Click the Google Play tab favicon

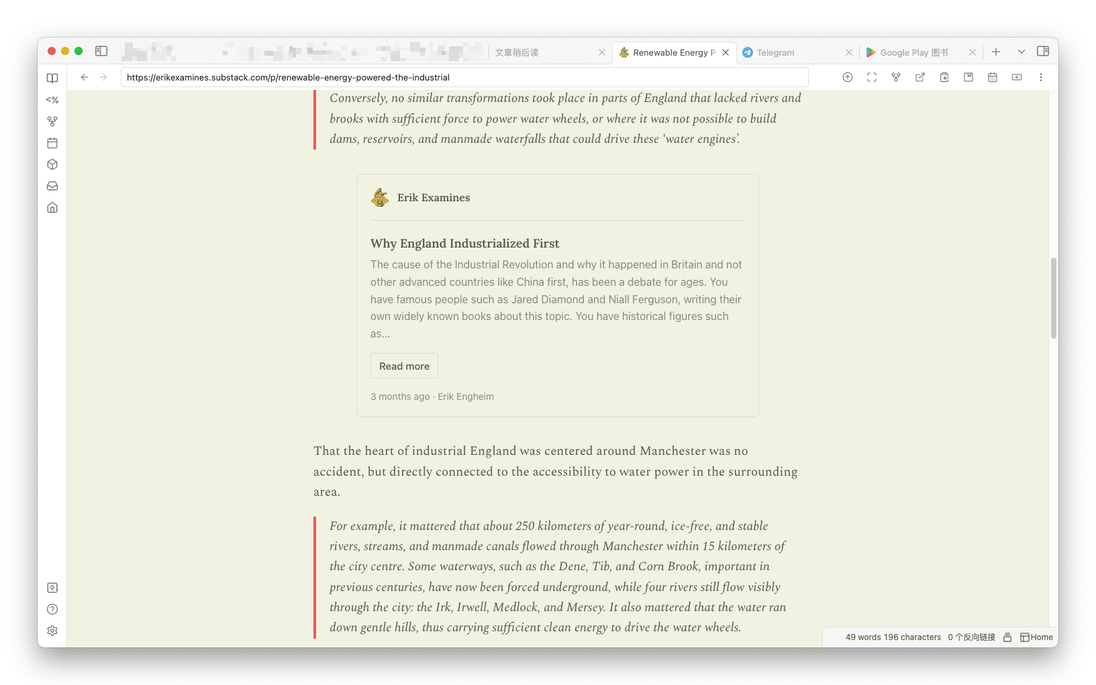tap(870, 52)
